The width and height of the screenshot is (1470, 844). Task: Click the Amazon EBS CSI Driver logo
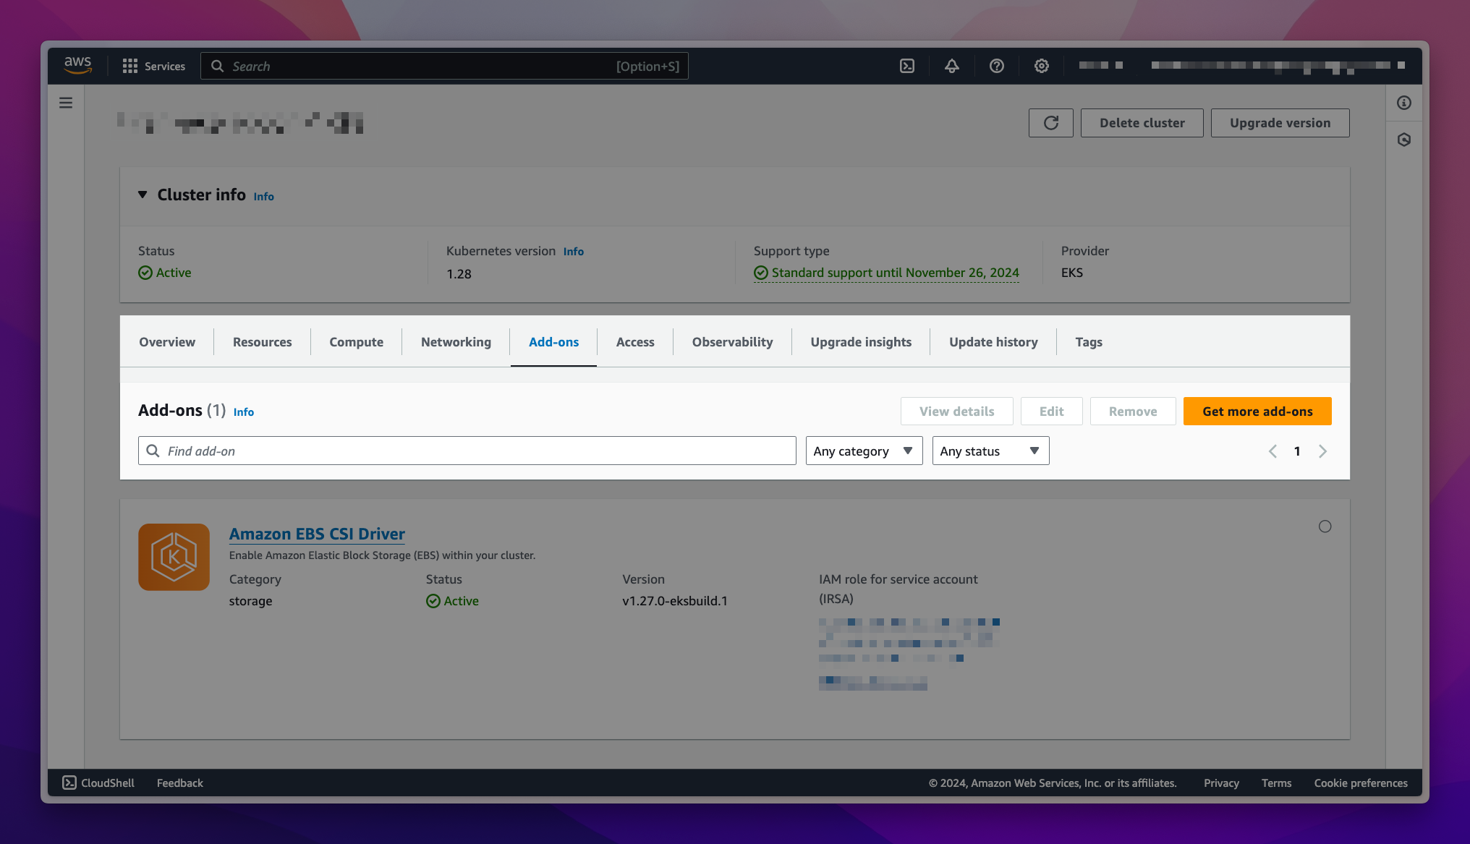174,557
